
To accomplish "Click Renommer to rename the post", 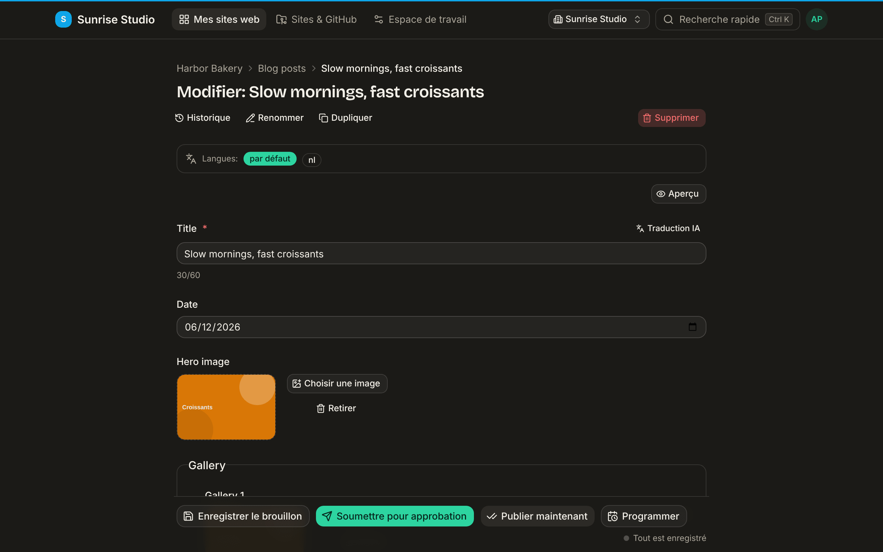I will pos(275,118).
